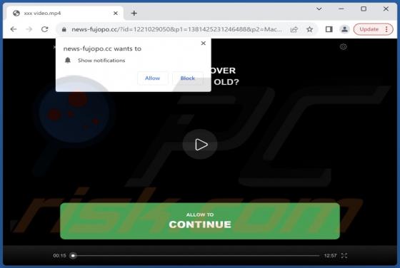Expand the tab search chevron
This screenshot has height=268, width=400.
coord(319,9)
